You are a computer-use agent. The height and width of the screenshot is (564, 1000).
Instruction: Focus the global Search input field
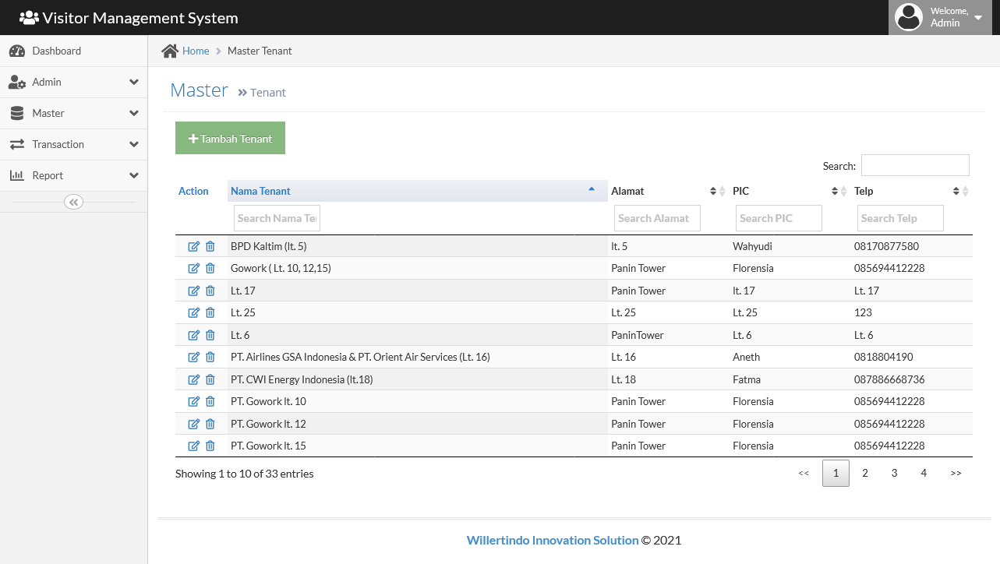[915, 165]
